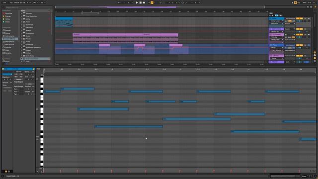Unfold the first track with its arrow
The width and height of the screenshot is (318, 179).
click(x=270, y=18)
